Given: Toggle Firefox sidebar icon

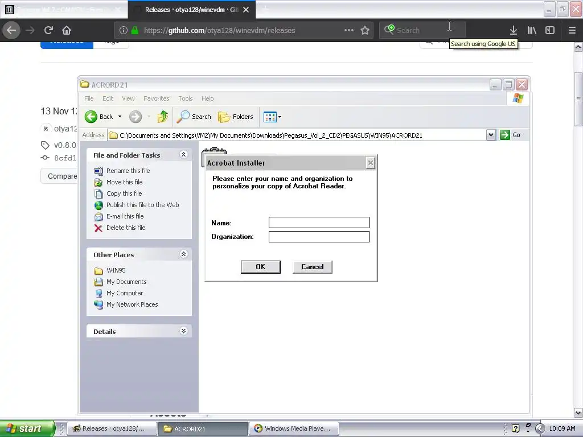Looking at the screenshot, I should [550, 30].
